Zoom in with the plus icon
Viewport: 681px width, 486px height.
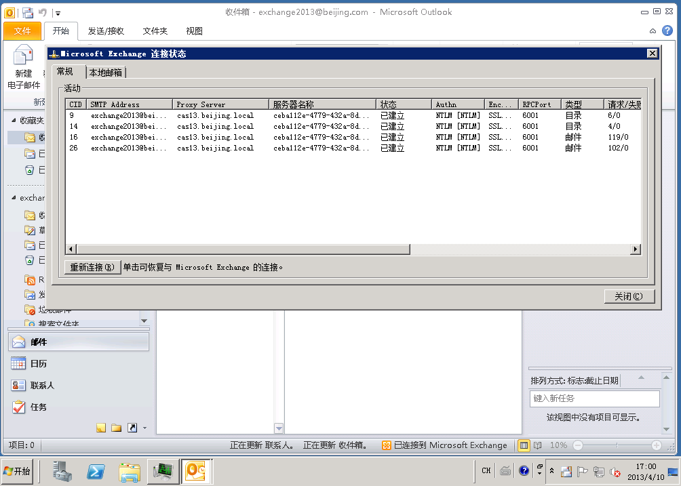pos(657,445)
